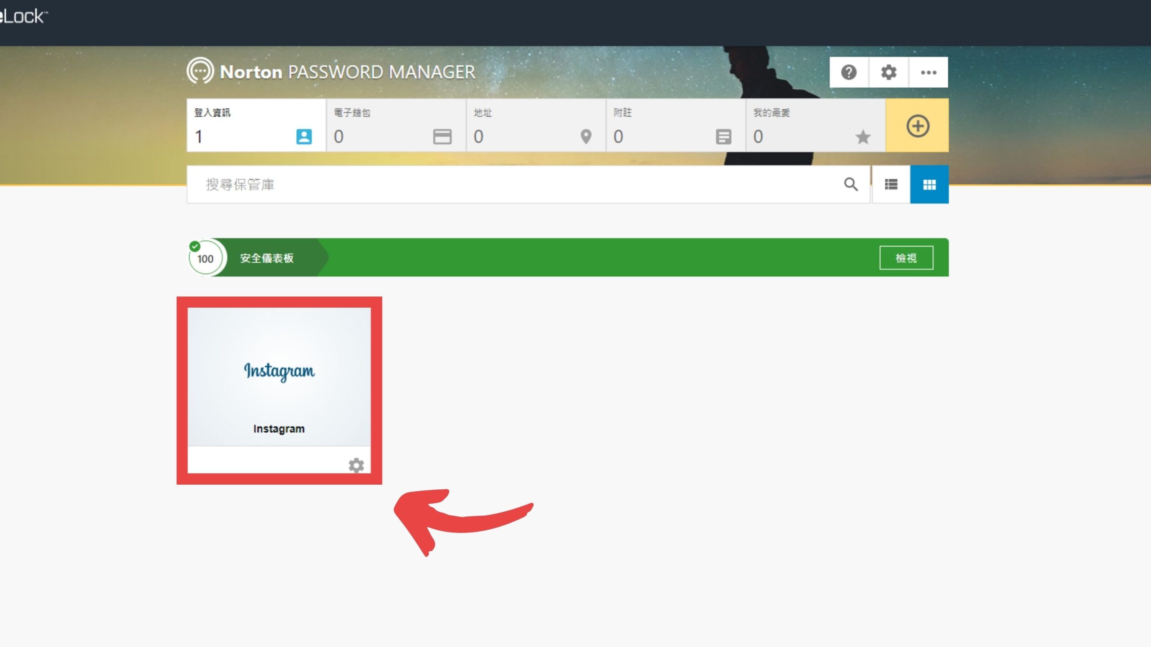Screen dimensions: 1151x647
Task: Open the Instagram card settings gear
Action: click(356, 465)
